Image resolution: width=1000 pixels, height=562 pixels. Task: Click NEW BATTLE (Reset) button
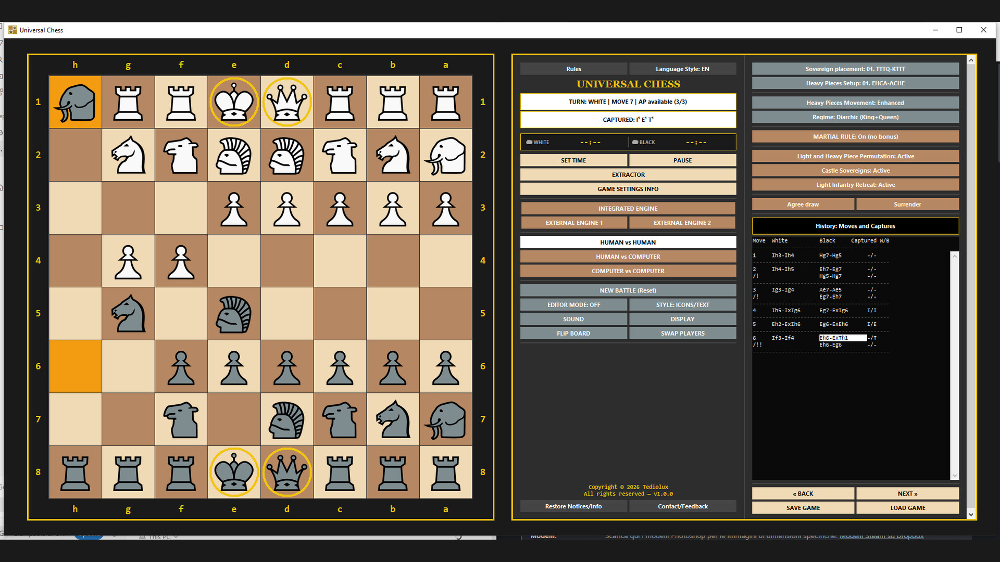(628, 290)
